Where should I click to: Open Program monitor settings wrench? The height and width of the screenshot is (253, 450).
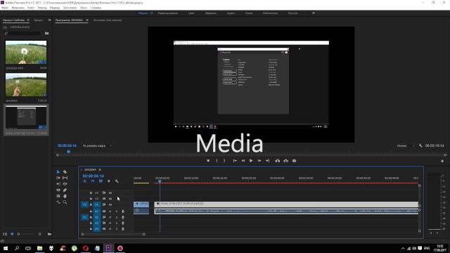click(x=420, y=145)
